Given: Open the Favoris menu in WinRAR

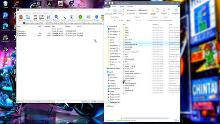Looking at the screenshot, I should pyautogui.click(x=39, y=13).
